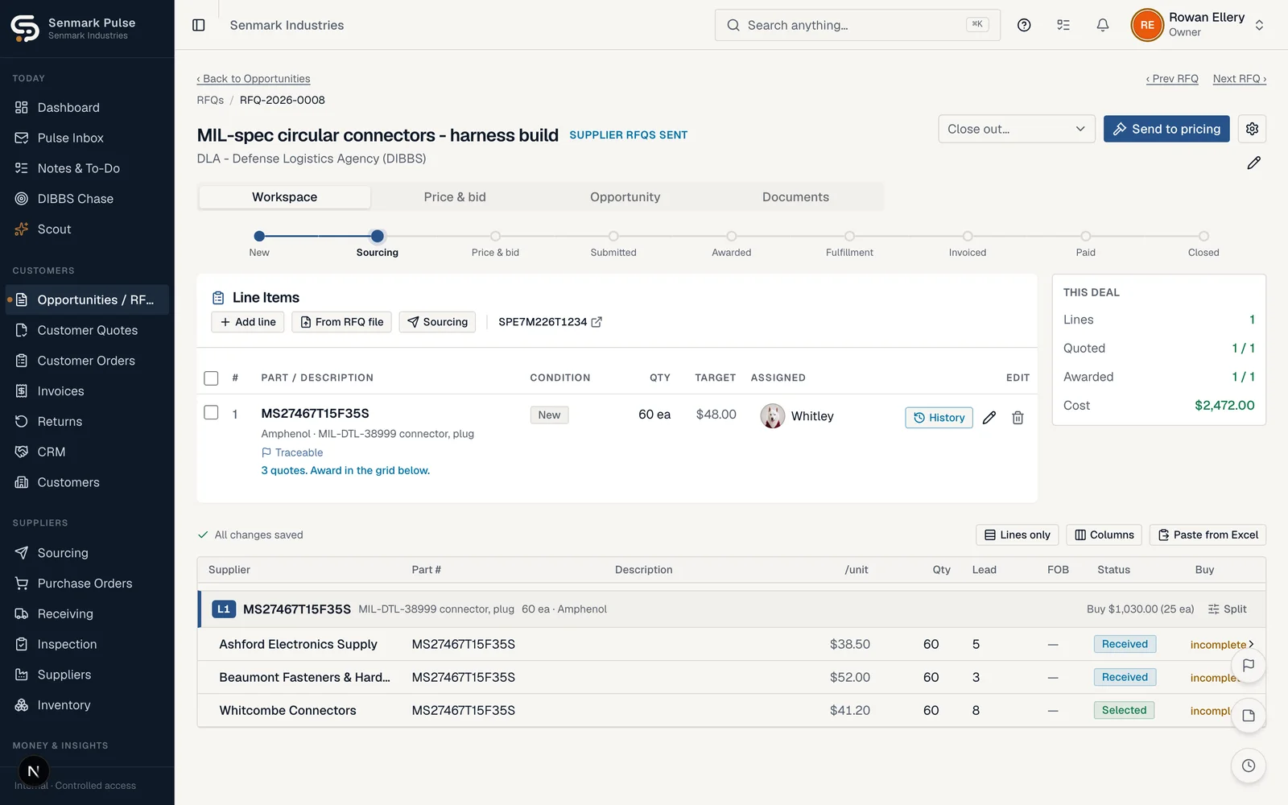The height and width of the screenshot is (805, 1288).
Task: Open the help question mark icon
Action: pyautogui.click(x=1024, y=25)
